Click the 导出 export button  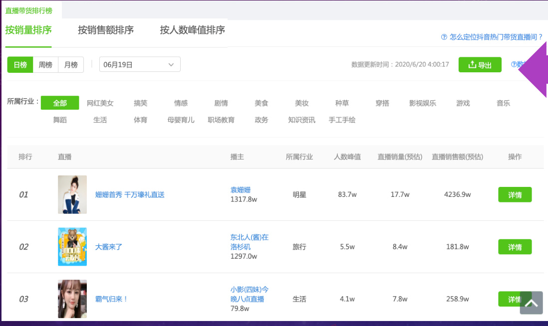pyautogui.click(x=480, y=65)
